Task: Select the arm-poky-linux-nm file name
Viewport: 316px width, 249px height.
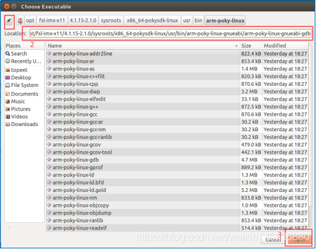Action: [x=75, y=198]
